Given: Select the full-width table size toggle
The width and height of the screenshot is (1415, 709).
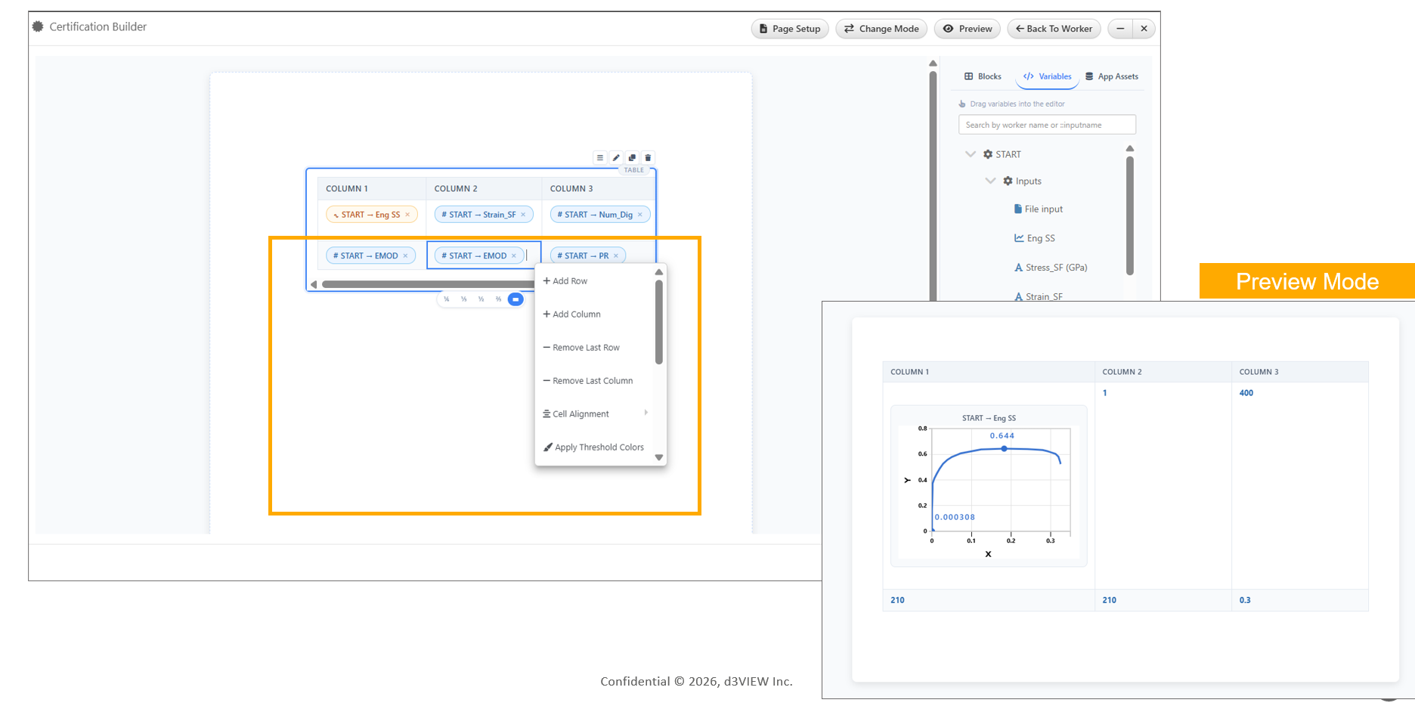Looking at the screenshot, I should point(516,299).
